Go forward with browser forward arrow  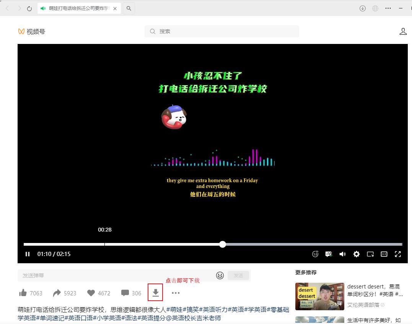click(19, 8)
